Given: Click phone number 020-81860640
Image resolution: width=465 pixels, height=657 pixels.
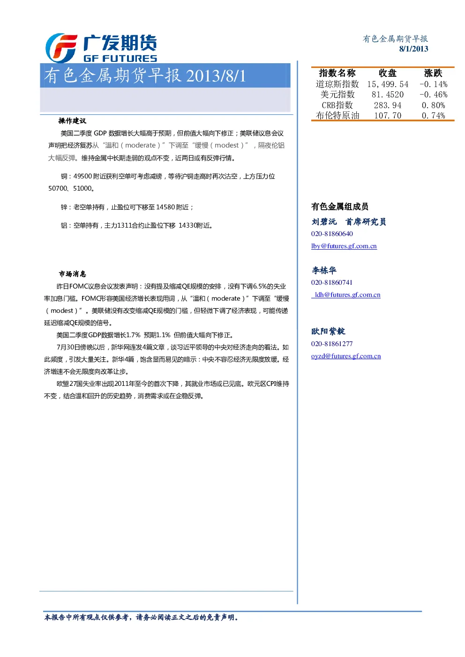Looking at the screenshot, I should (x=332, y=234).
